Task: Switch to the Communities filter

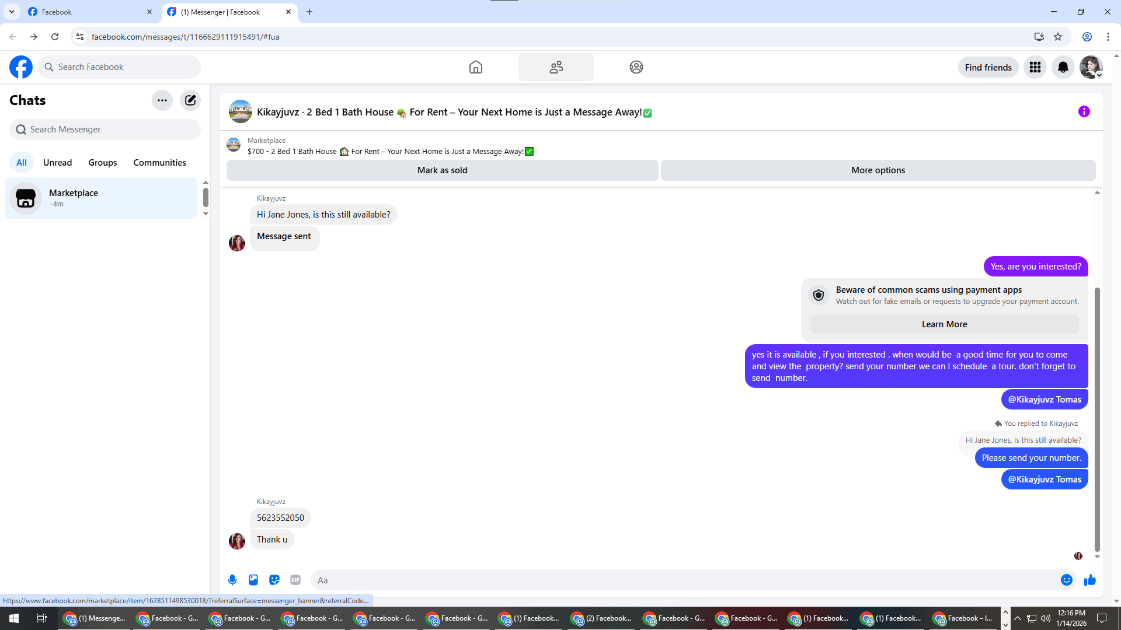Action: [159, 162]
